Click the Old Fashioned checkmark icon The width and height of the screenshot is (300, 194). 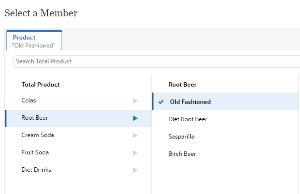[x=161, y=102]
